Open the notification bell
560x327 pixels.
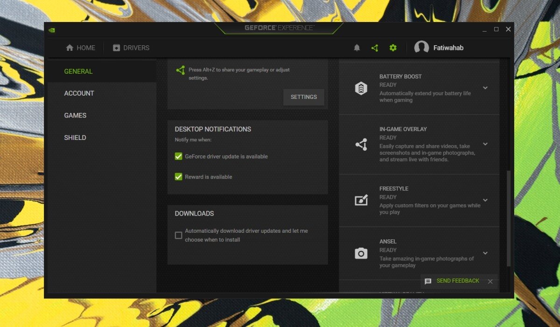357,48
